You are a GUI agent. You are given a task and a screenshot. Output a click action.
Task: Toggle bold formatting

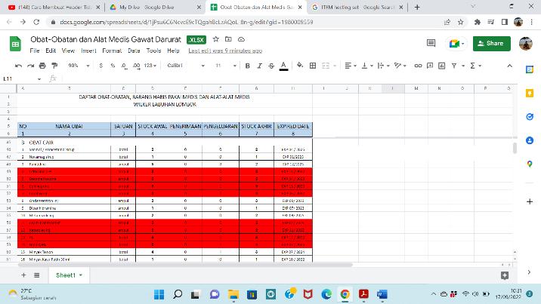[247, 66]
